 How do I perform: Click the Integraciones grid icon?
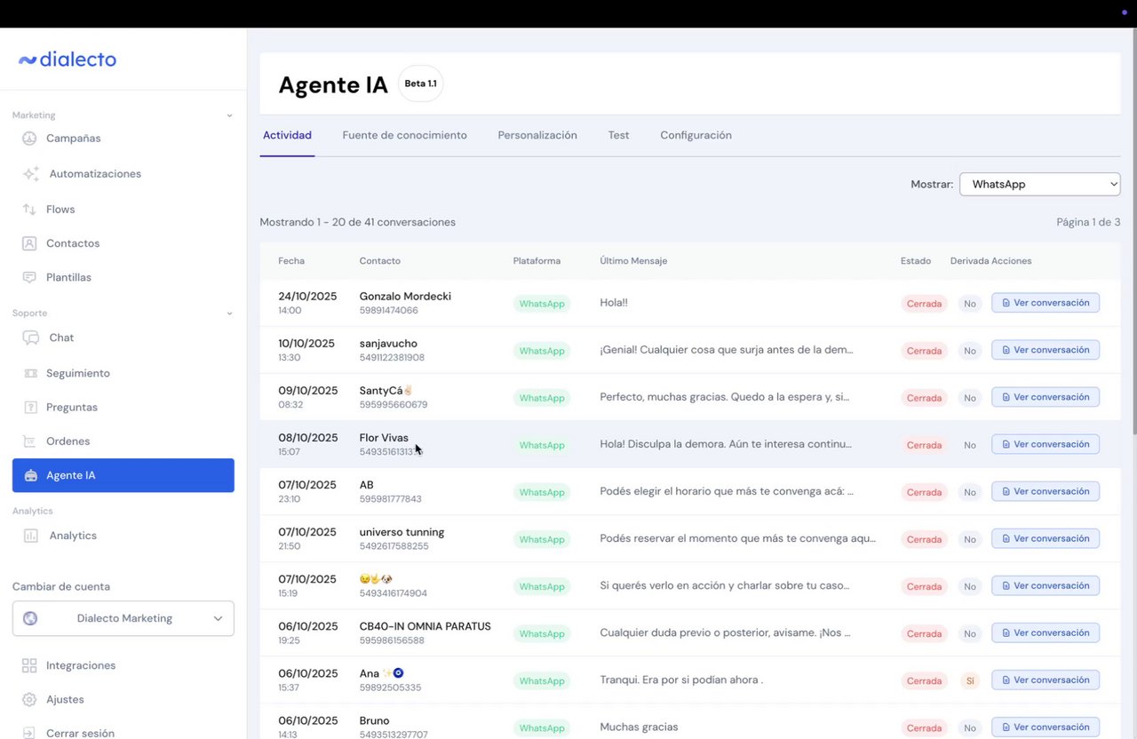[x=30, y=665]
